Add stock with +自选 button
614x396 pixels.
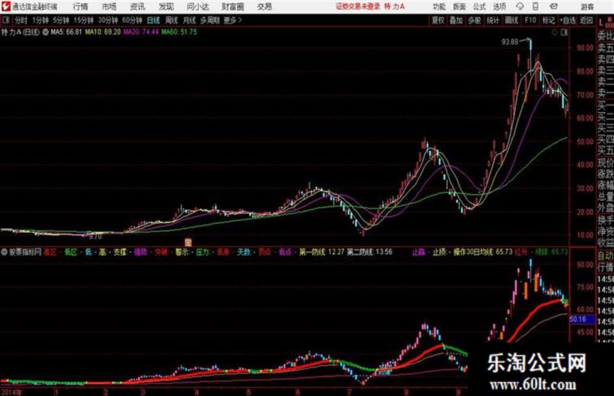(x=568, y=20)
